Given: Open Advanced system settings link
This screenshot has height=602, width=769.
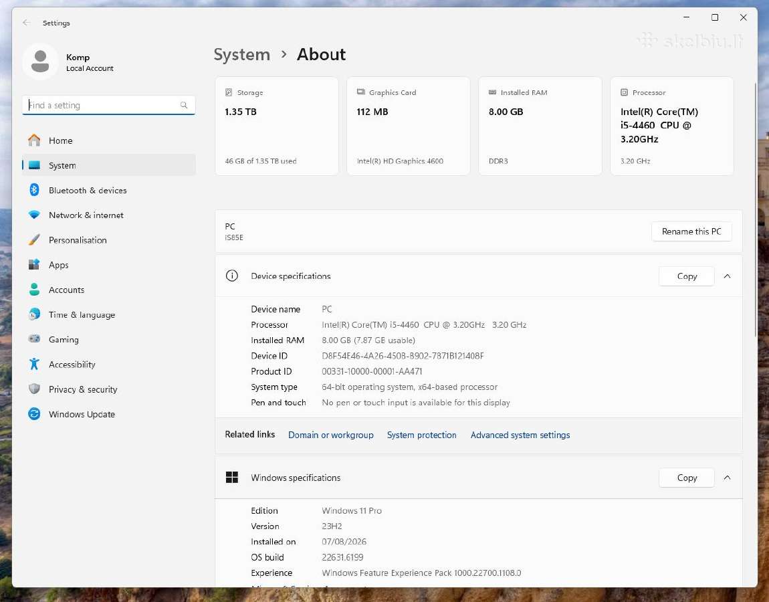Looking at the screenshot, I should coord(520,435).
